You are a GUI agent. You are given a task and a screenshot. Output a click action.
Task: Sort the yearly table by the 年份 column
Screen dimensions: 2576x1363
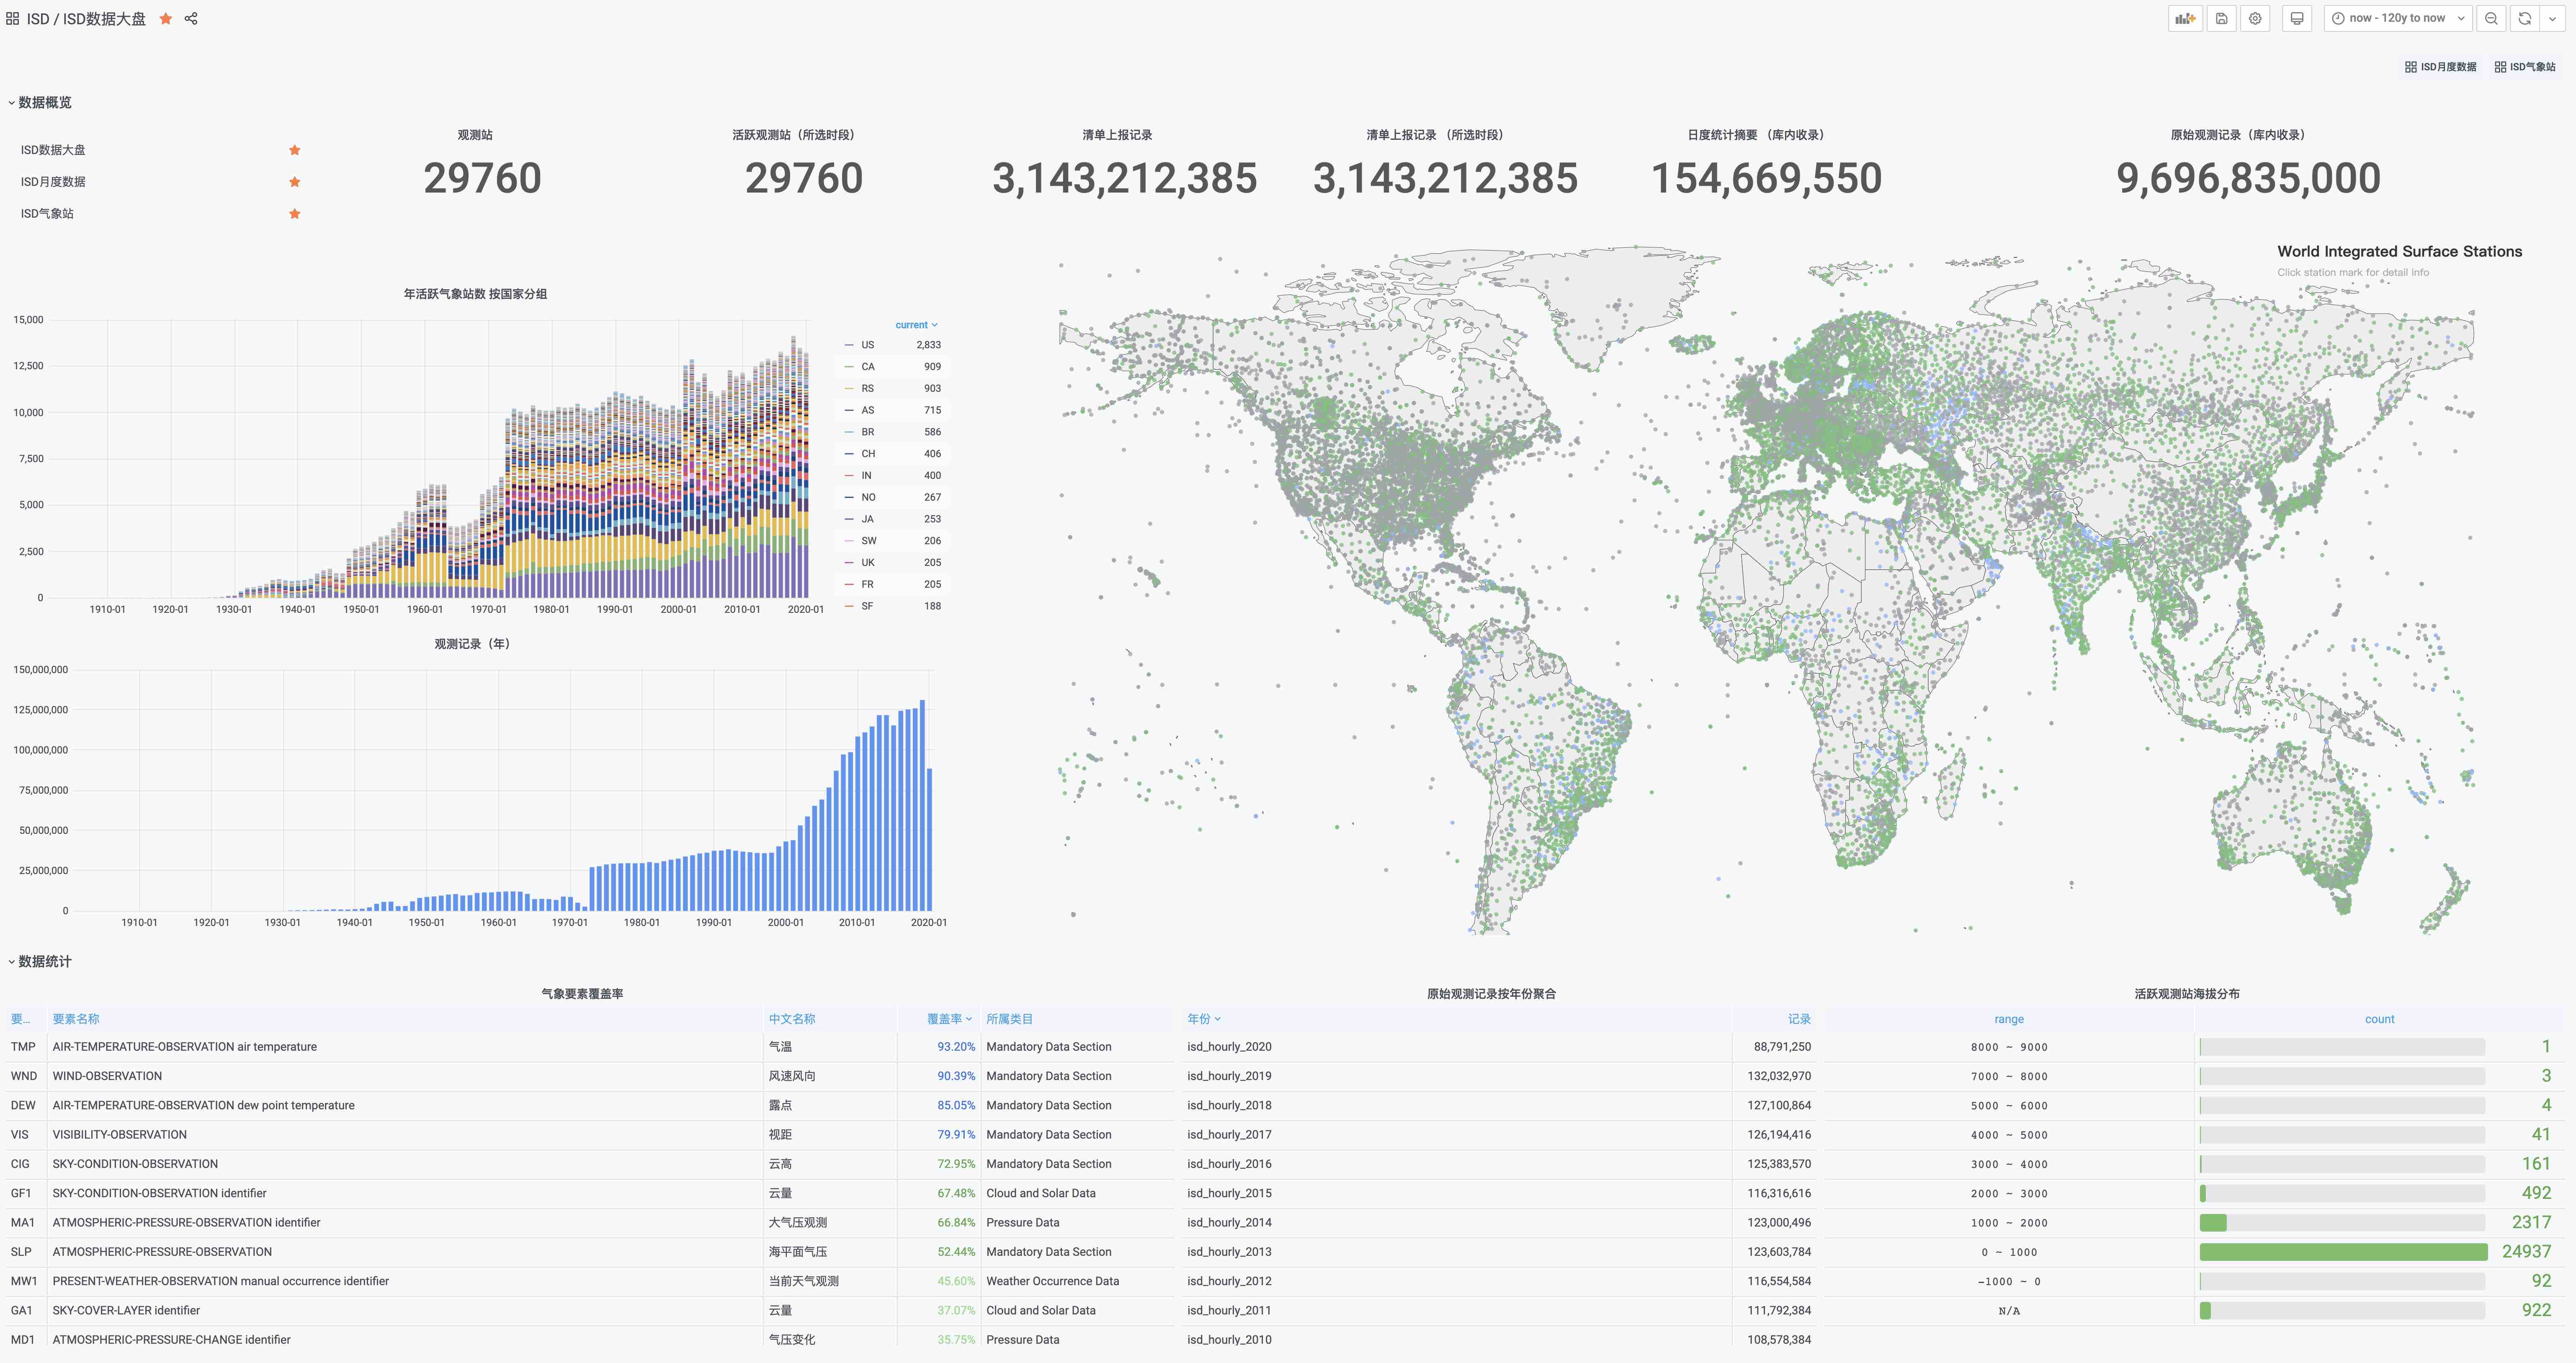[x=1203, y=1019]
